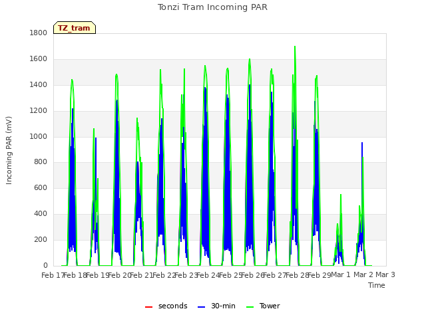The width and height of the screenshot is (426, 319).
Task: Click the tallest green Tower peak near 1700
Action: coord(295,47)
